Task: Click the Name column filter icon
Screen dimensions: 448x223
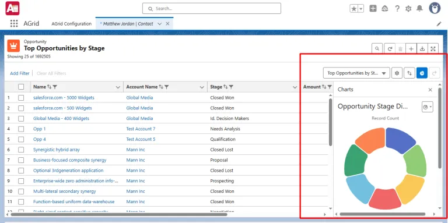Action: (55, 87)
